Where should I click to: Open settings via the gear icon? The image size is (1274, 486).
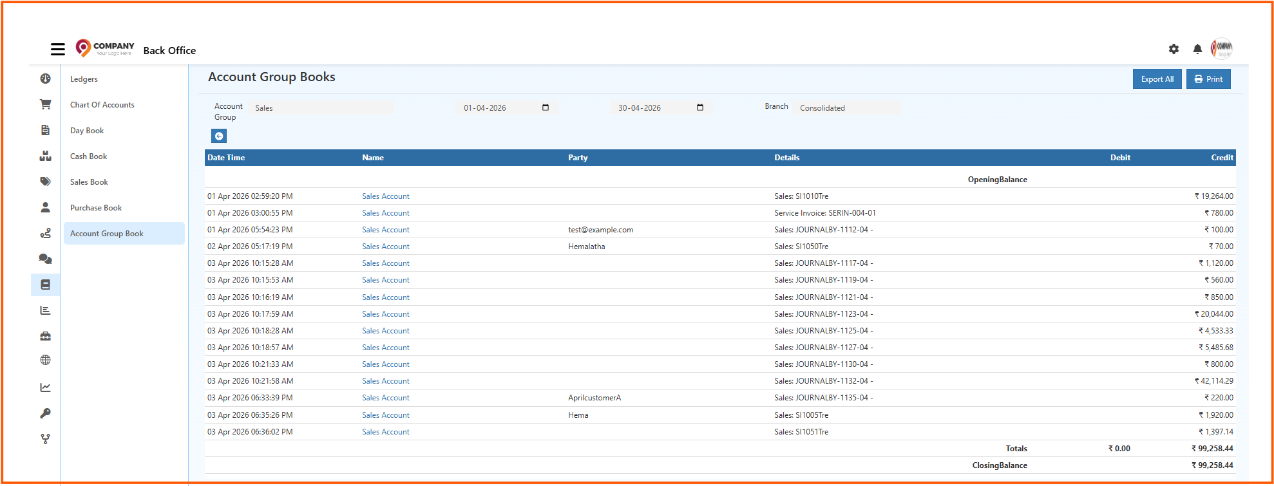coord(1174,49)
